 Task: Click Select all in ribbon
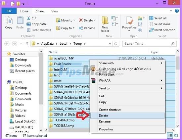[x=158, y=18]
